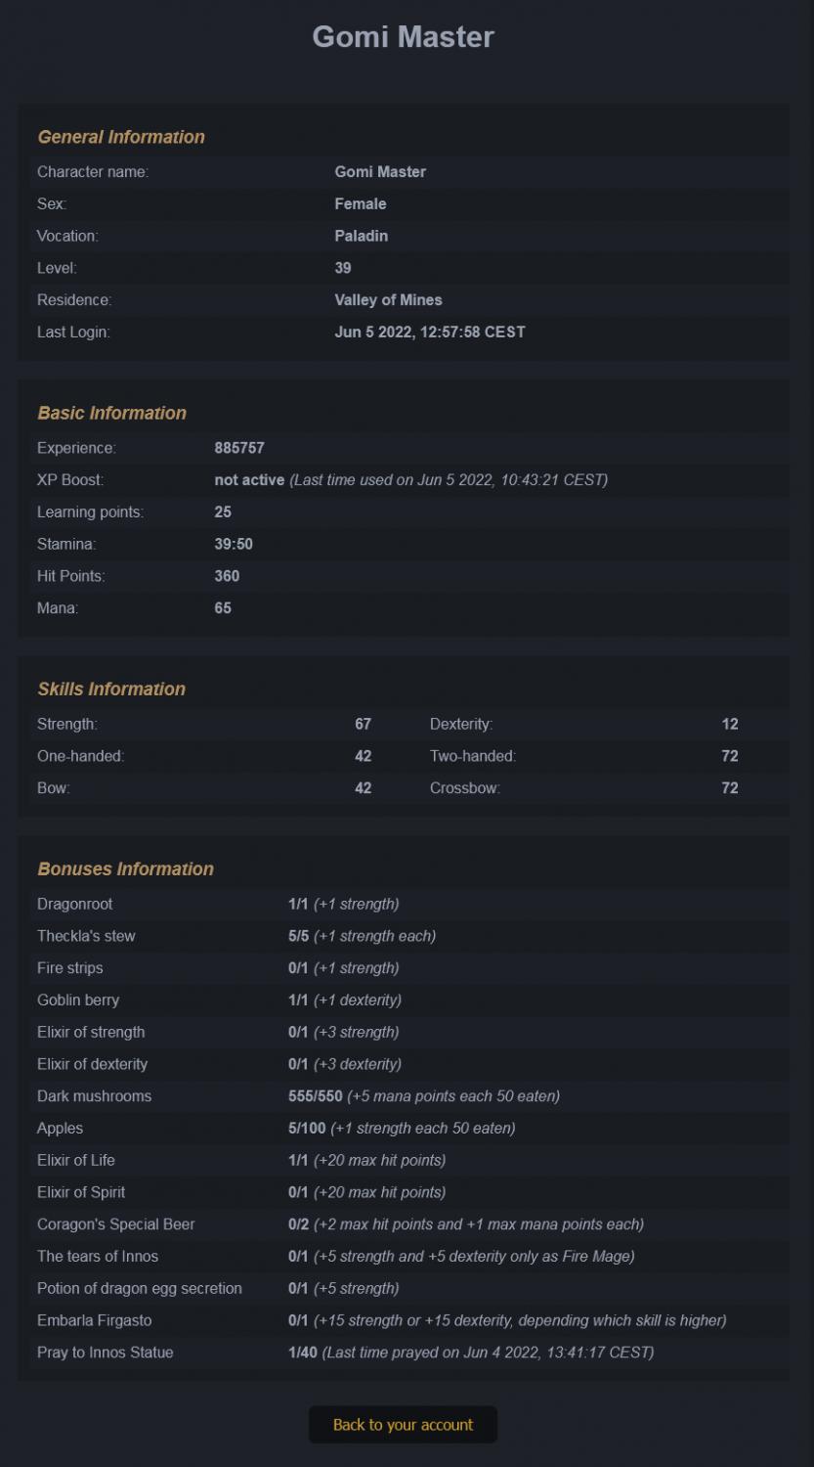Image resolution: width=814 pixels, height=1467 pixels.
Task: Click the Paladin vocation value
Action: pos(361,236)
